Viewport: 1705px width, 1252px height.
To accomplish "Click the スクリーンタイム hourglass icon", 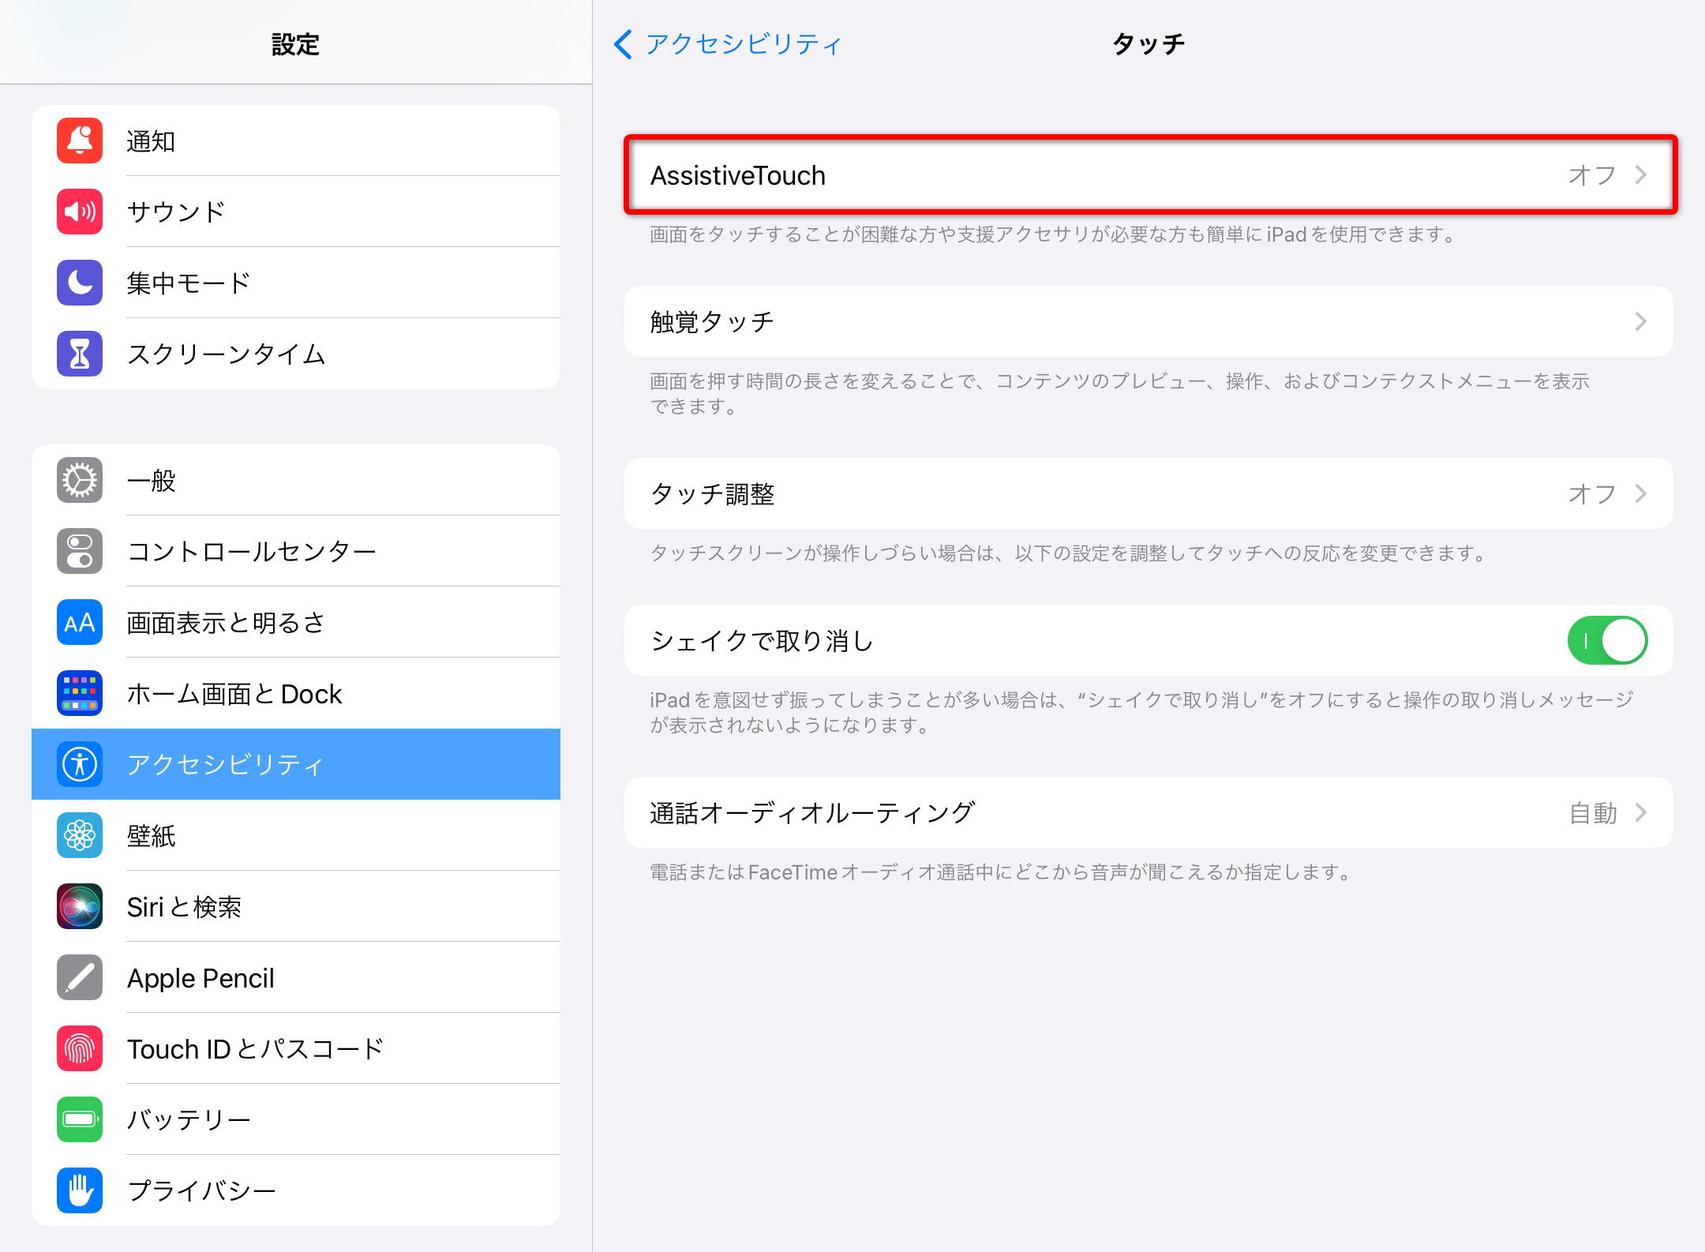I will point(79,354).
